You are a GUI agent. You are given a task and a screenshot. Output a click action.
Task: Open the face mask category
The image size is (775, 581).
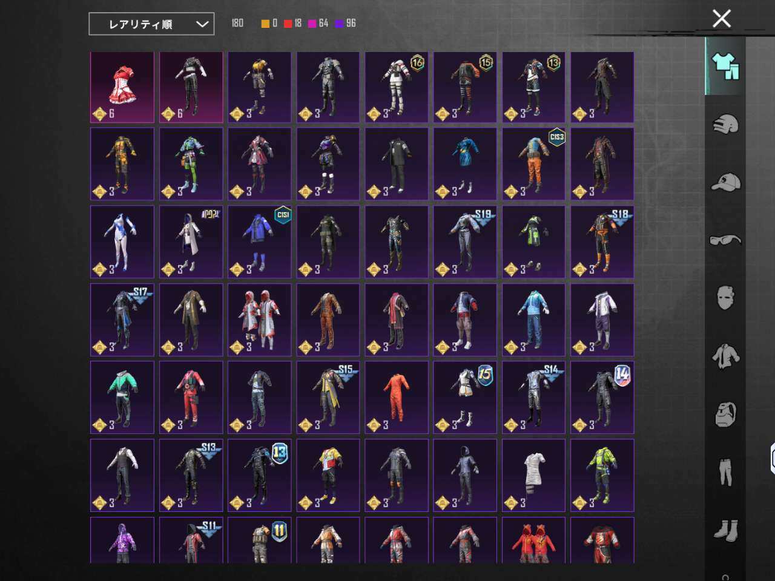(x=725, y=298)
